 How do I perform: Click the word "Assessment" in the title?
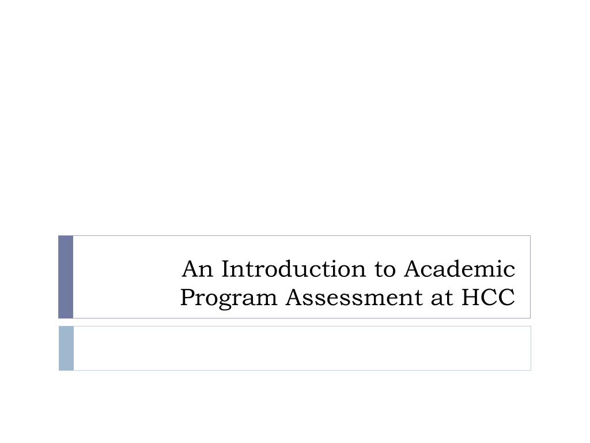tap(354, 298)
